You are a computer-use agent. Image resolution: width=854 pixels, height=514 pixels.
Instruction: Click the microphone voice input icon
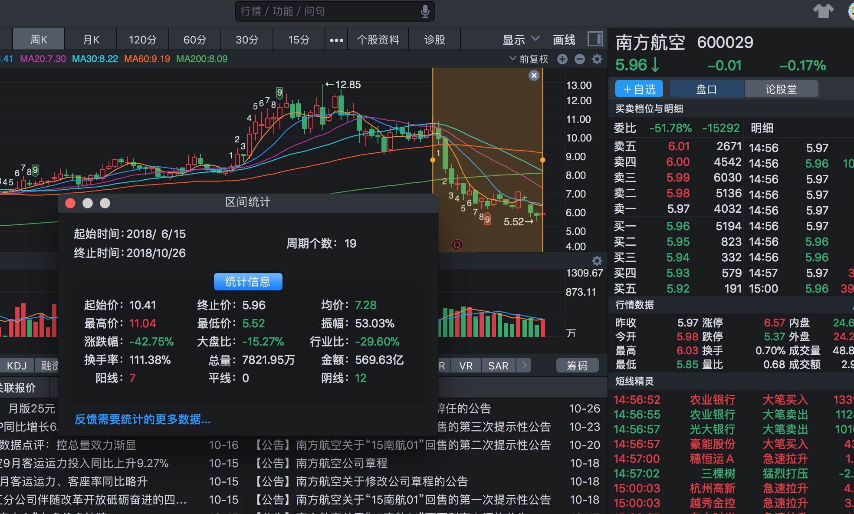click(x=425, y=11)
